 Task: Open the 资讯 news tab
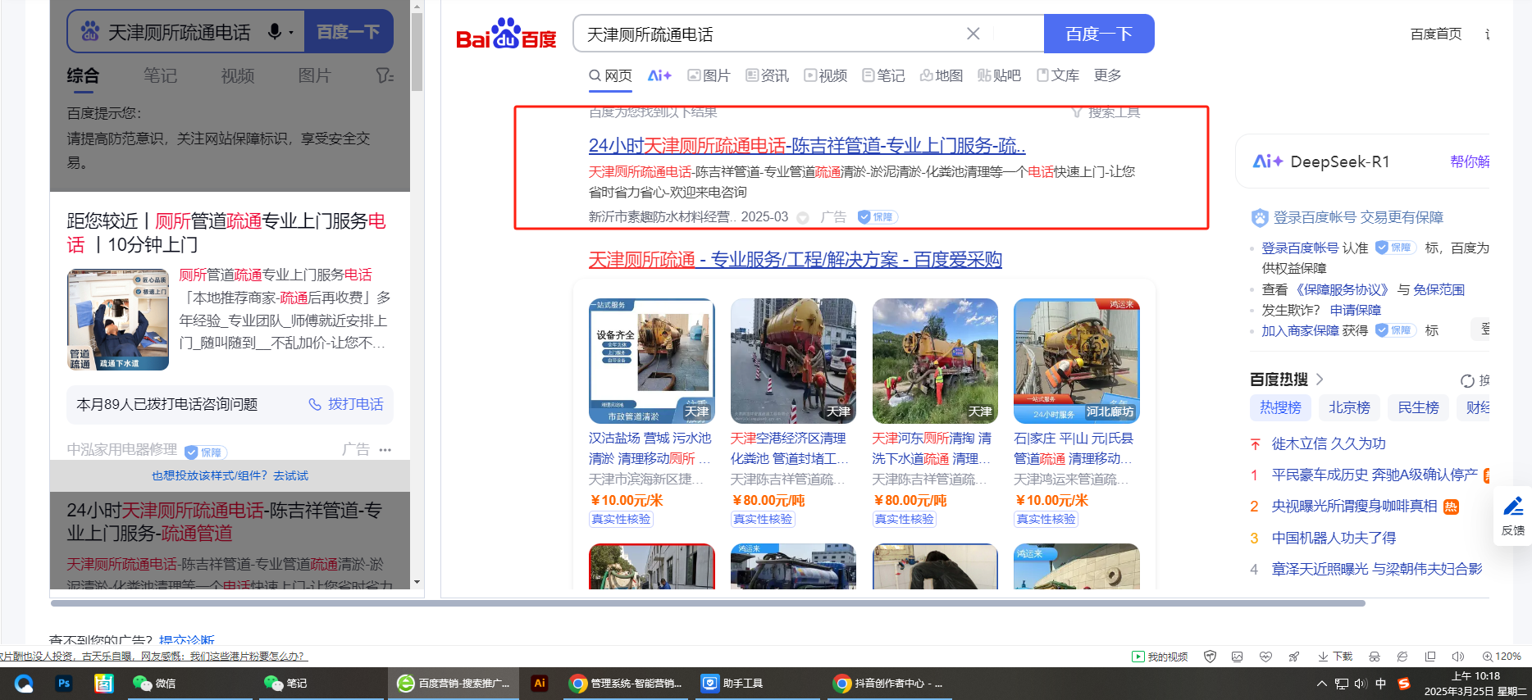pos(767,75)
